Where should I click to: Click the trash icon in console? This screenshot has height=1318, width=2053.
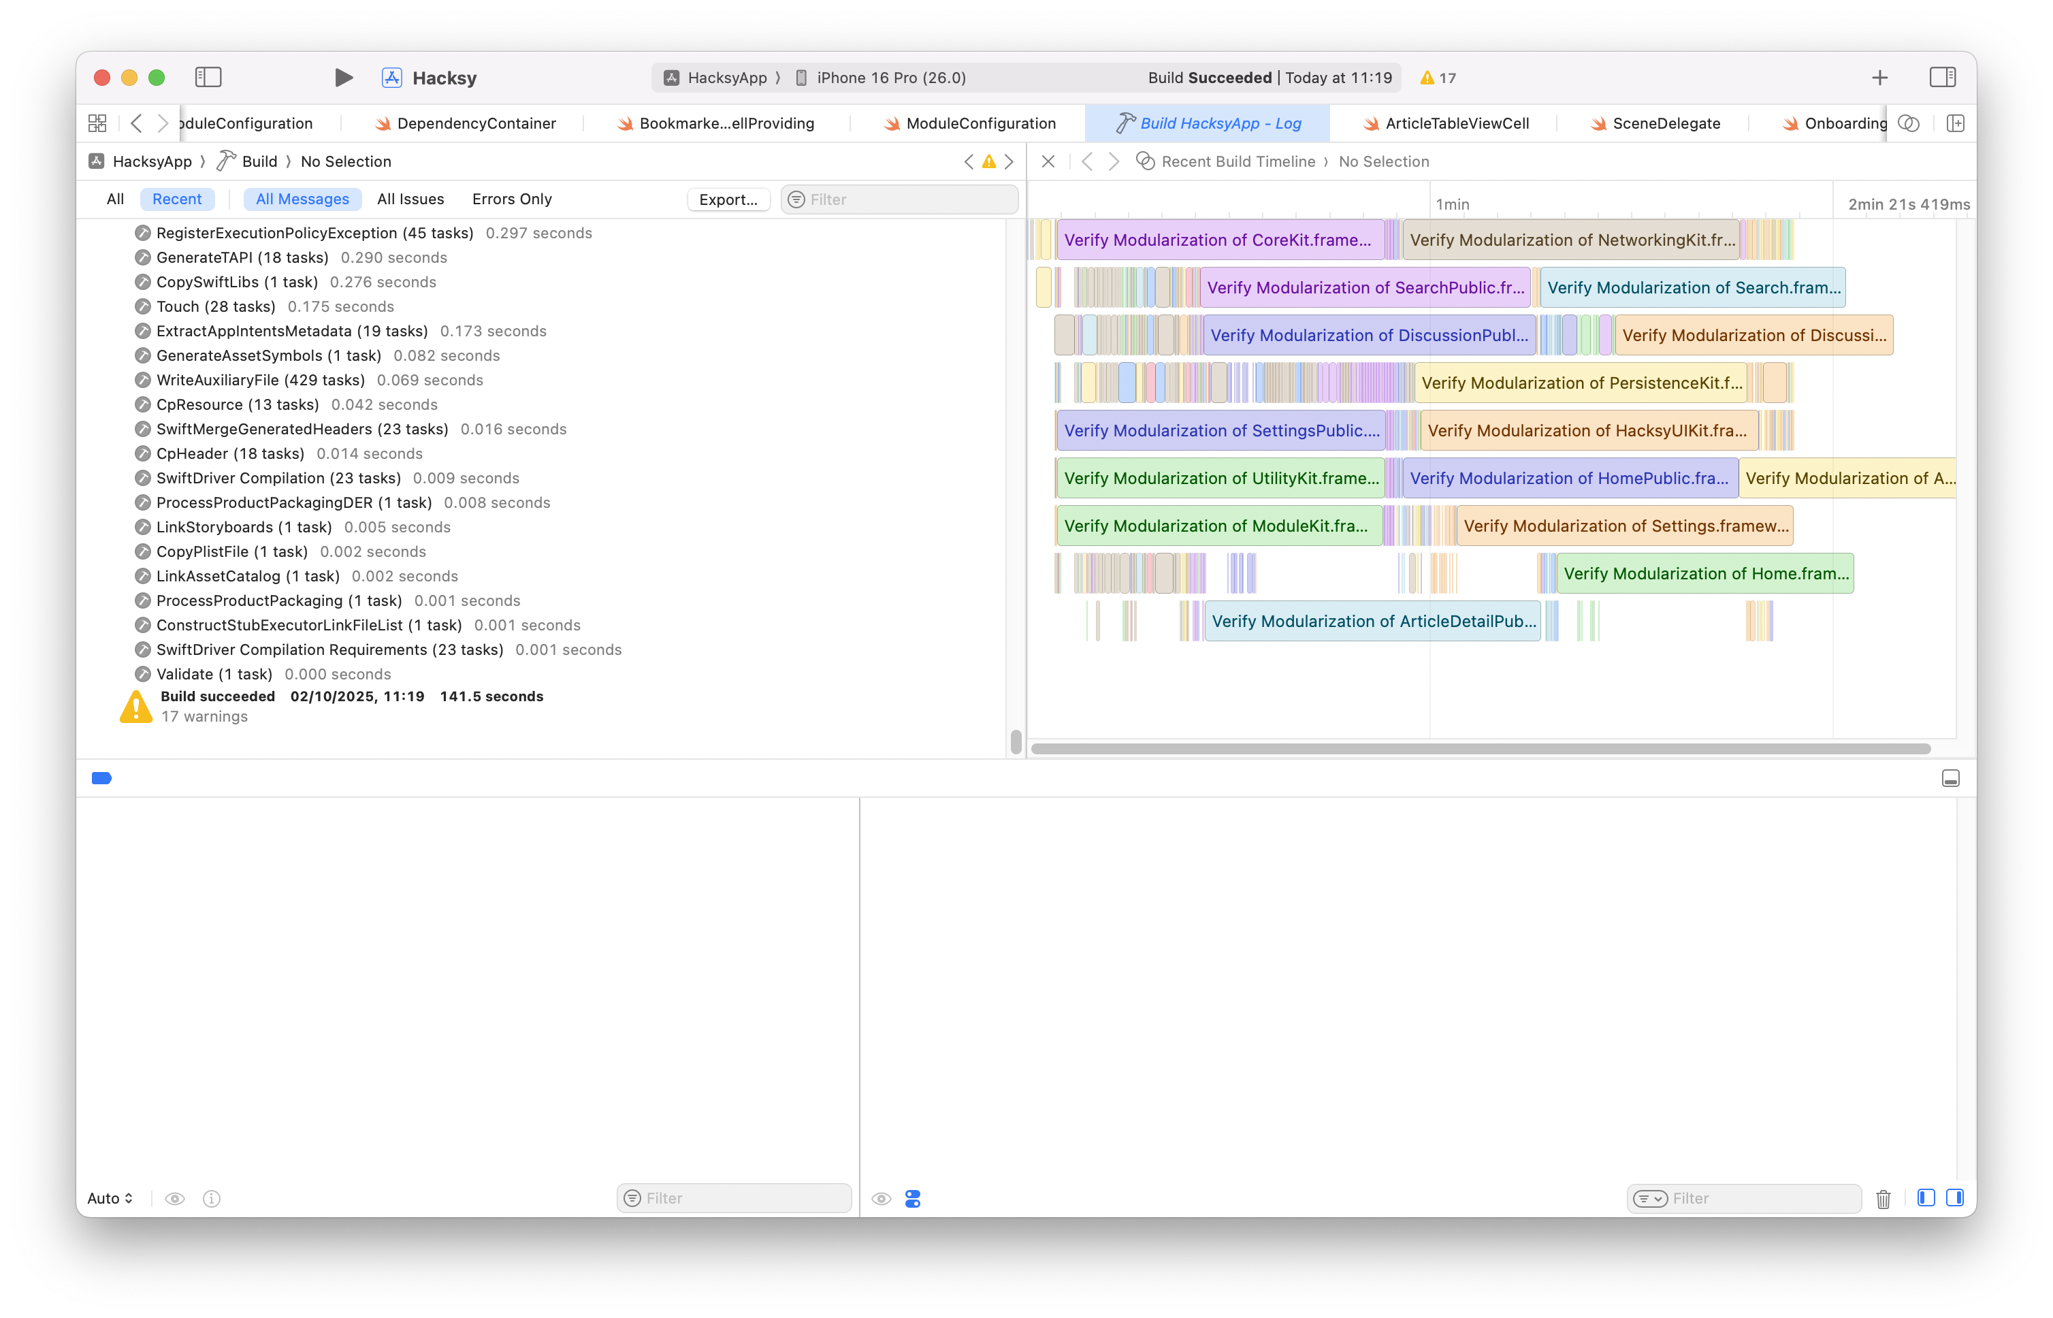click(1883, 1198)
